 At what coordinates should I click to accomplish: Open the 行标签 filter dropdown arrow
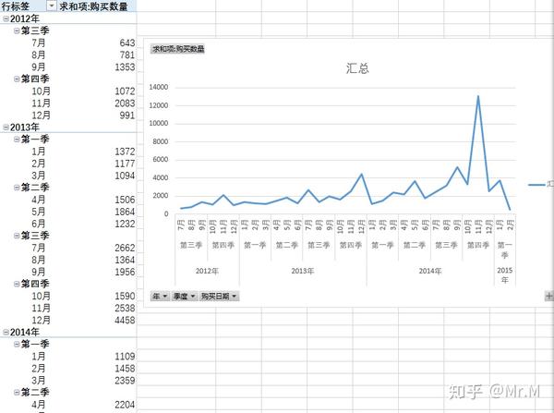click(51, 6)
